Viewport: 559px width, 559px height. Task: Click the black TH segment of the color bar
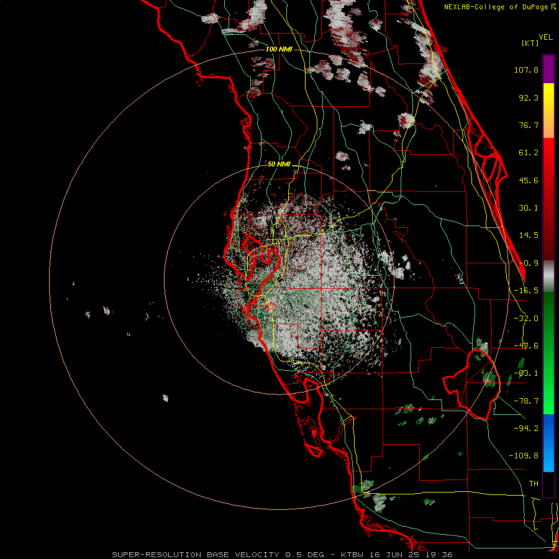pos(548,484)
